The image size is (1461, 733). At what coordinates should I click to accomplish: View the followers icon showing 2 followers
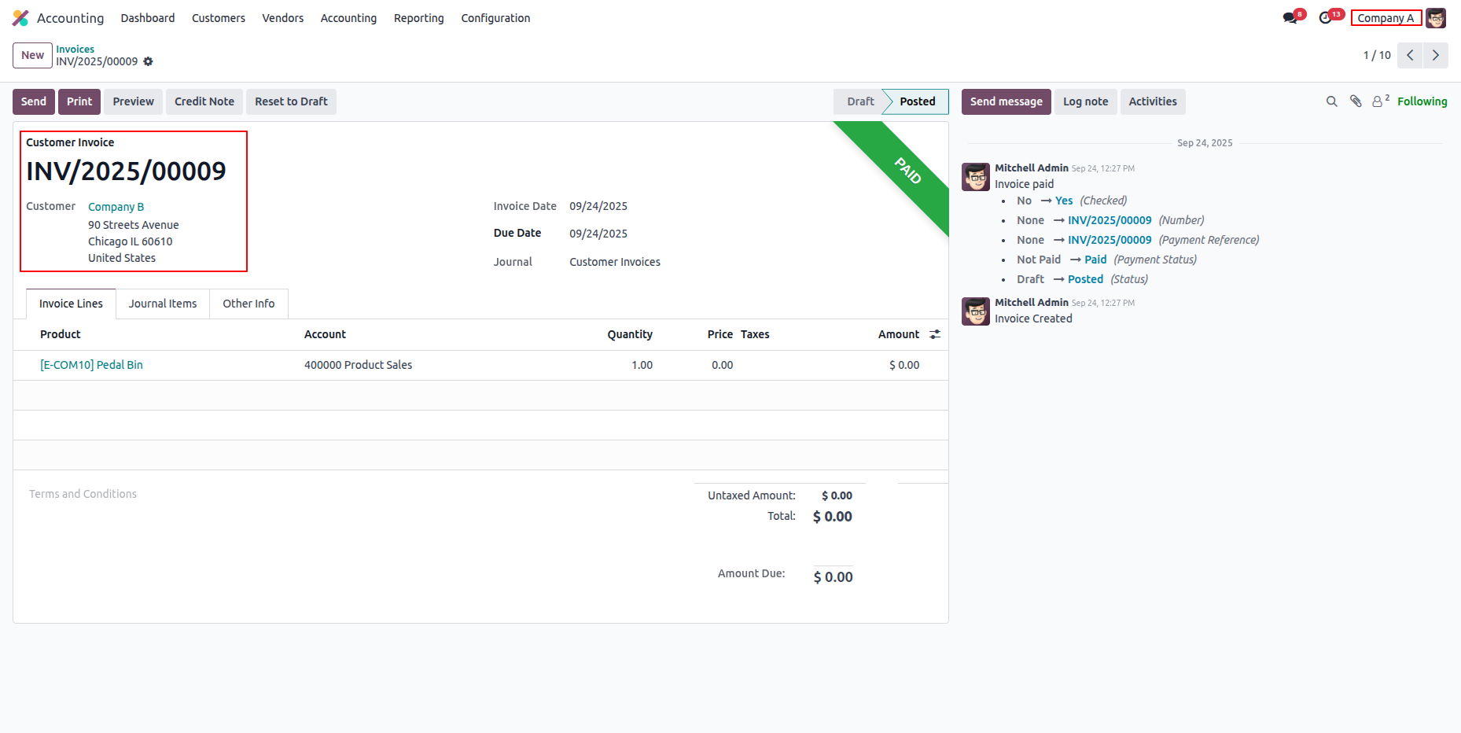(1378, 101)
